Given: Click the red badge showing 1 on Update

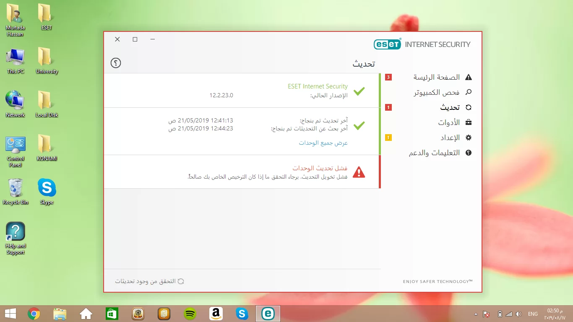Looking at the screenshot, I should (388, 107).
